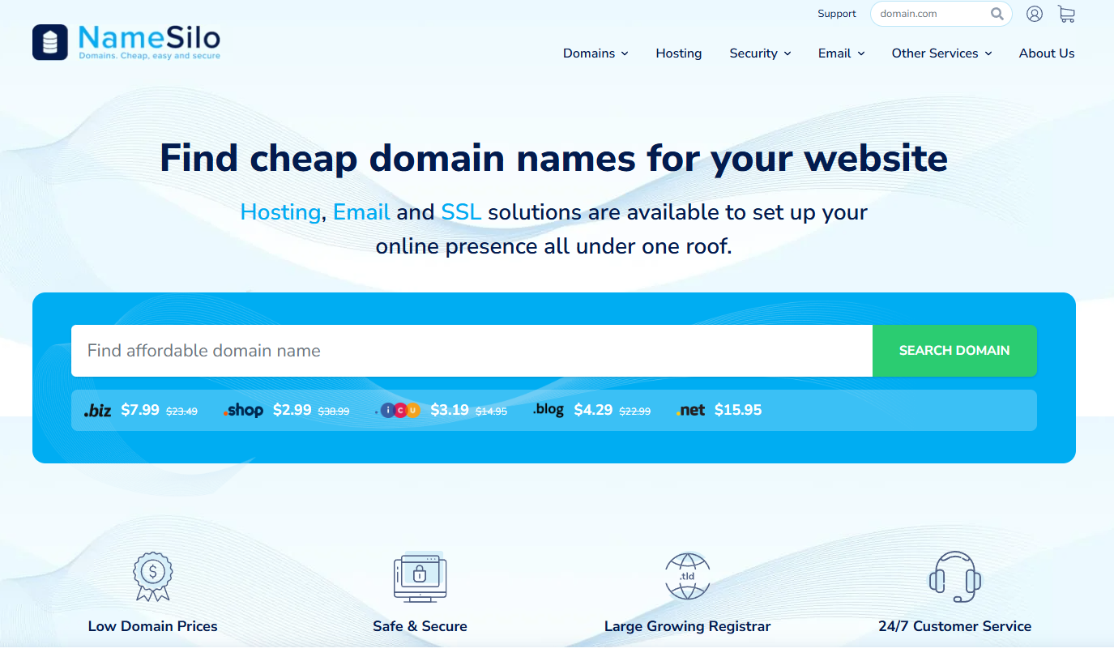
Task: Expand the Email dropdown menu
Action: (841, 53)
